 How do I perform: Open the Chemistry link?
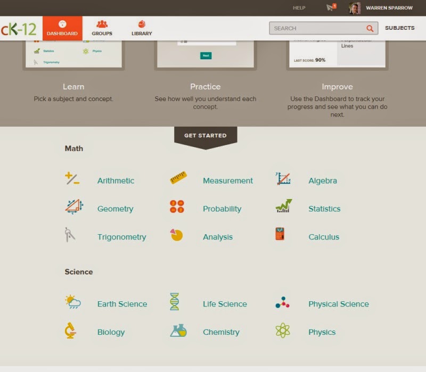(x=221, y=332)
